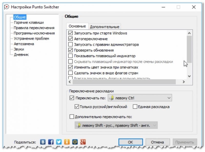Click the 'Отмена' button
205x152 pixels.
click(158, 142)
